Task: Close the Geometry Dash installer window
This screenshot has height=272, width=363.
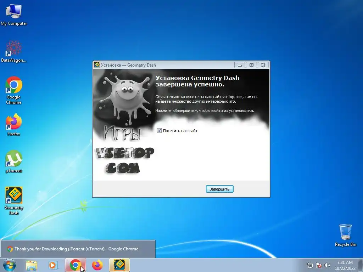Action: (263, 65)
